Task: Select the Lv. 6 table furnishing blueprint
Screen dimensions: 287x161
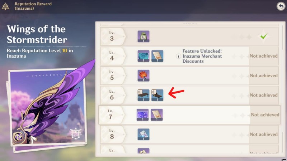Action: tap(143, 95)
